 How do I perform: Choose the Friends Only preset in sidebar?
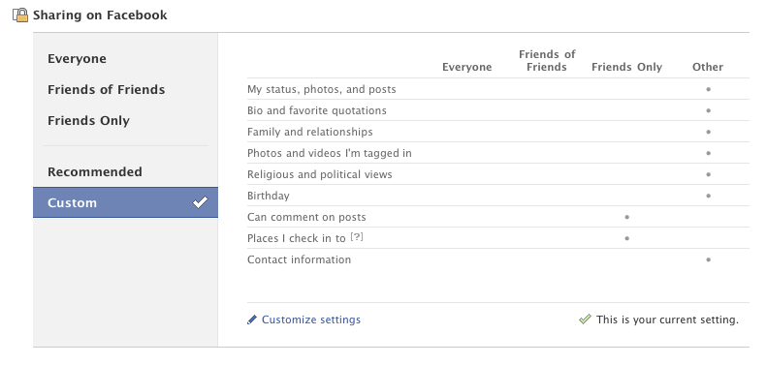click(88, 121)
